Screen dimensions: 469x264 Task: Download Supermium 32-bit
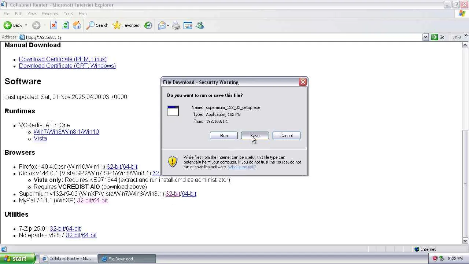coord(173,194)
